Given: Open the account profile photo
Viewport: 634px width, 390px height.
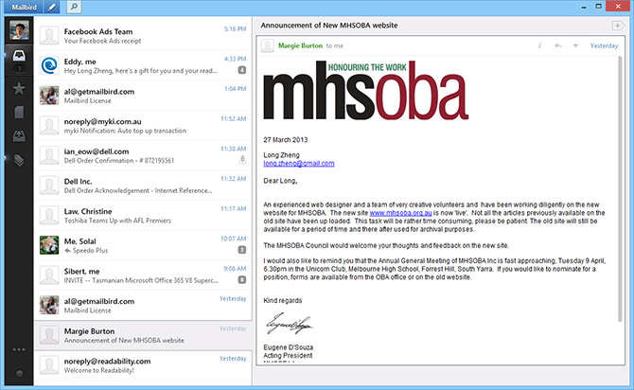Looking at the screenshot, I should click(20, 30).
